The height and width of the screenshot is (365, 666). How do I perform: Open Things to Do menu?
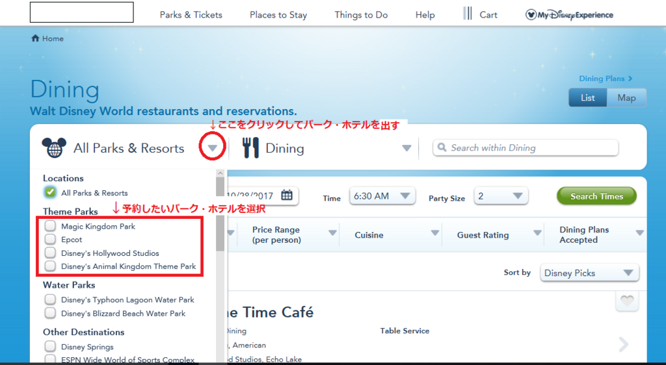(361, 15)
